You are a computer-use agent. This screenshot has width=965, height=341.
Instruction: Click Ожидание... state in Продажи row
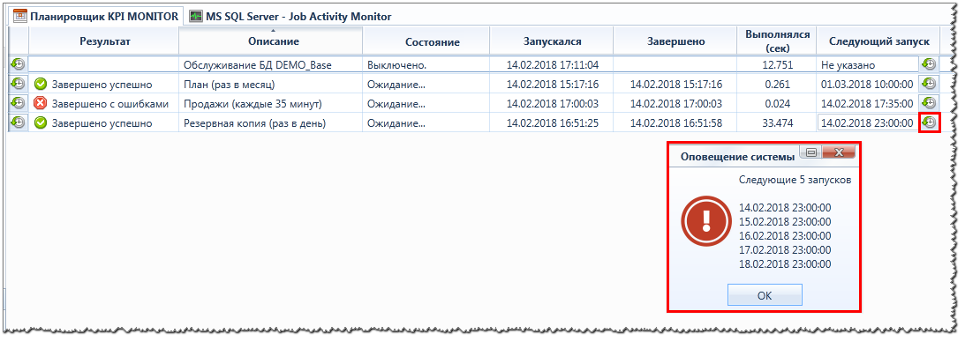[x=426, y=104]
